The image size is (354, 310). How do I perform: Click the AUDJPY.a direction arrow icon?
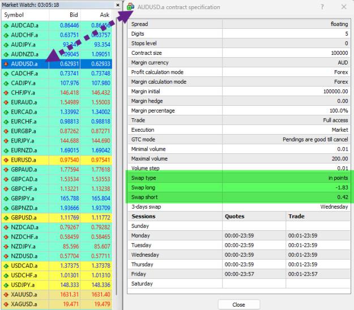tap(6, 45)
